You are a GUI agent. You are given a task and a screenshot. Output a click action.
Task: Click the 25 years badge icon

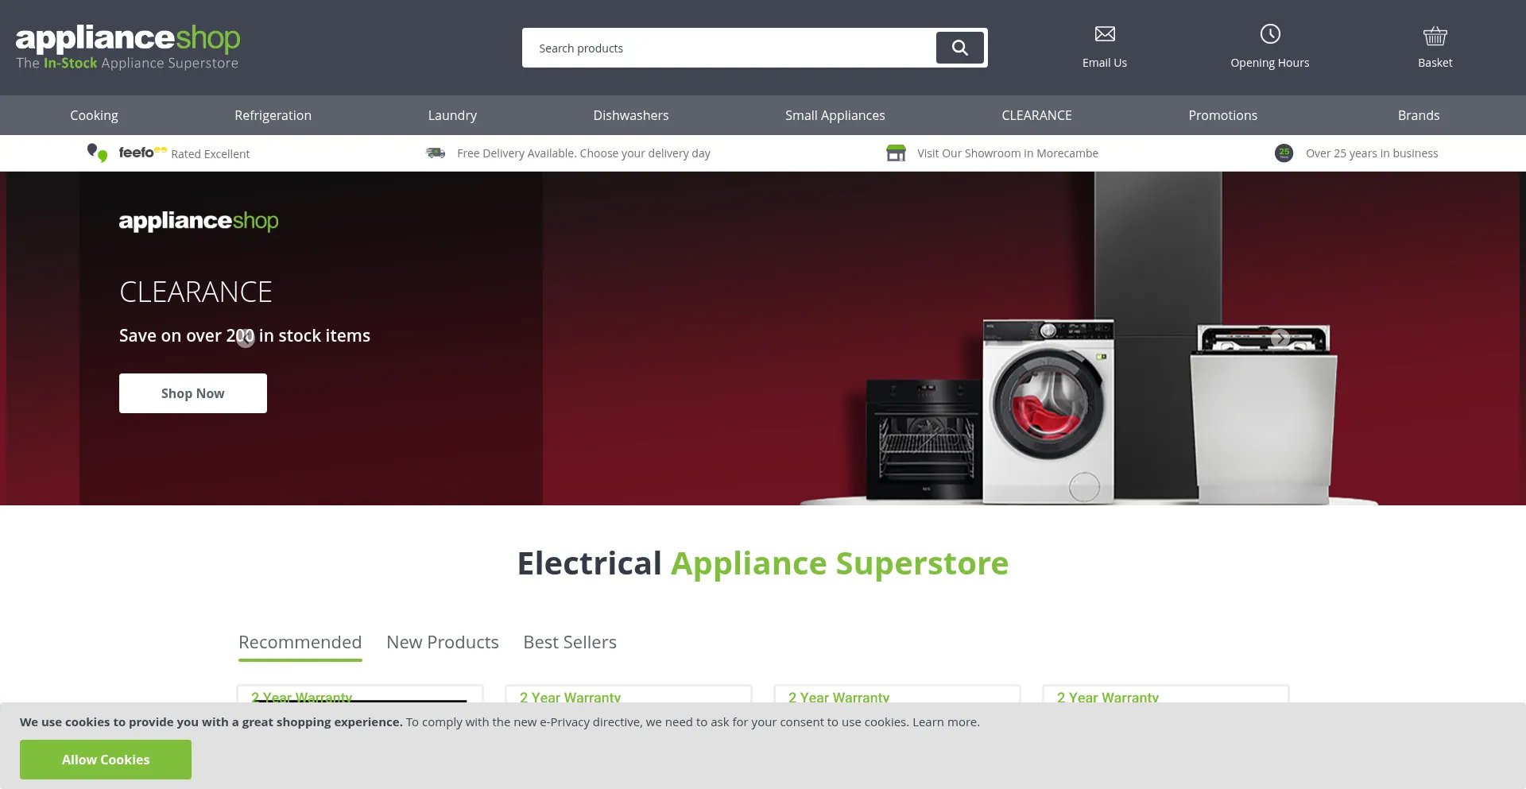(1284, 153)
